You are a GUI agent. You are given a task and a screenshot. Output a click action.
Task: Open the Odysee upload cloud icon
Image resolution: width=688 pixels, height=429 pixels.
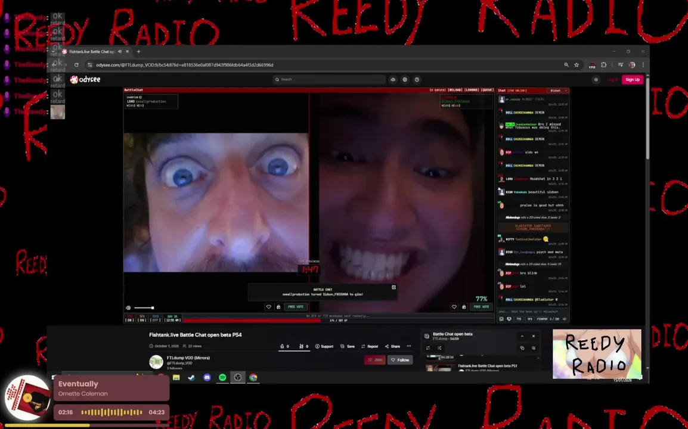pyautogui.click(x=393, y=79)
